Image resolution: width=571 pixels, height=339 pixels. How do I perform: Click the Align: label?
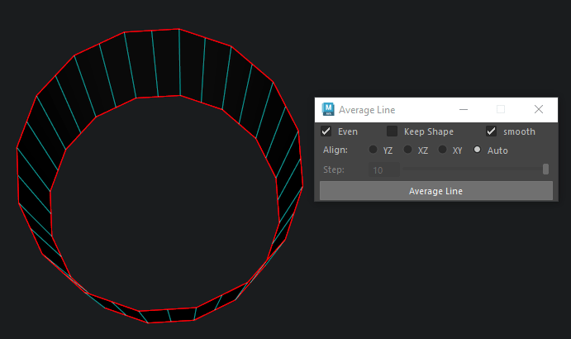[x=335, y=150]
